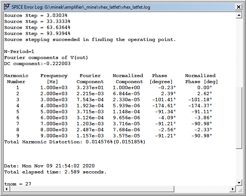The width and height of the screenshot is (246, 196).
Task: Click the normalized phase -174.37°
Action: pos(200,106)
